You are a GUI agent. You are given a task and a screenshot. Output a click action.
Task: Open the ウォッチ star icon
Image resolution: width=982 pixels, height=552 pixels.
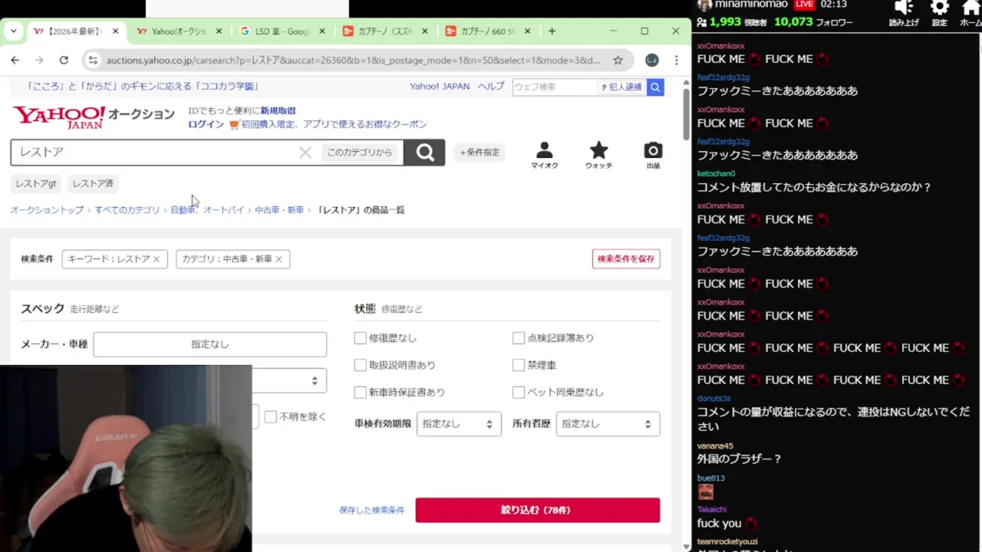tap(598, 155)
